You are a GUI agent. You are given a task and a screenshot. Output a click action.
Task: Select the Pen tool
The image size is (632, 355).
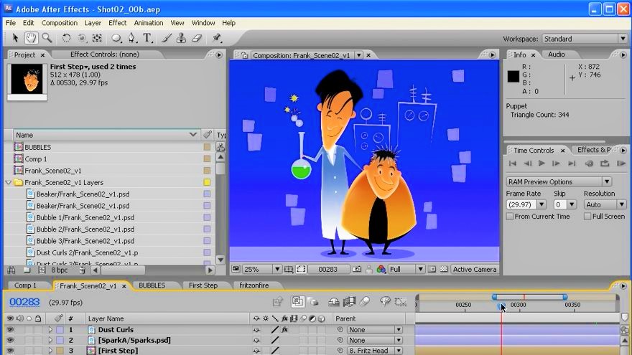(x=132, y=38)
